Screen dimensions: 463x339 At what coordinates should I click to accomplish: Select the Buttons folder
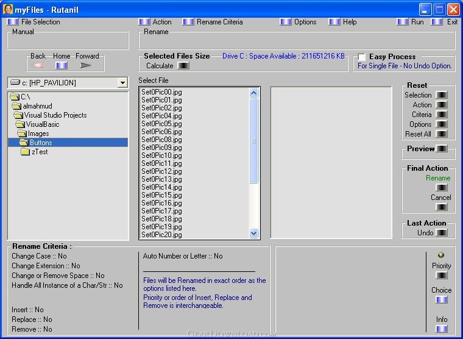68,143
